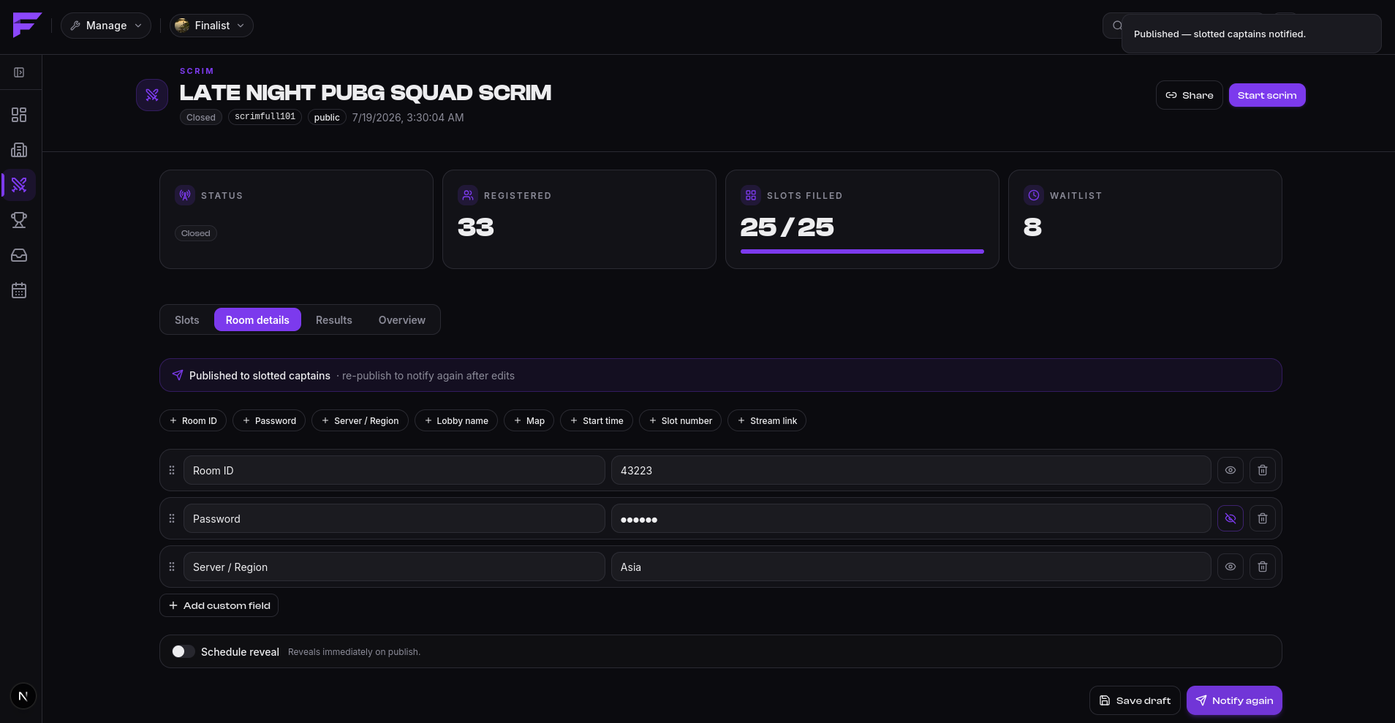This screenshot has height=723, width=1395.
Task: Open the Finalist organization dropdown
Action: 211,26
